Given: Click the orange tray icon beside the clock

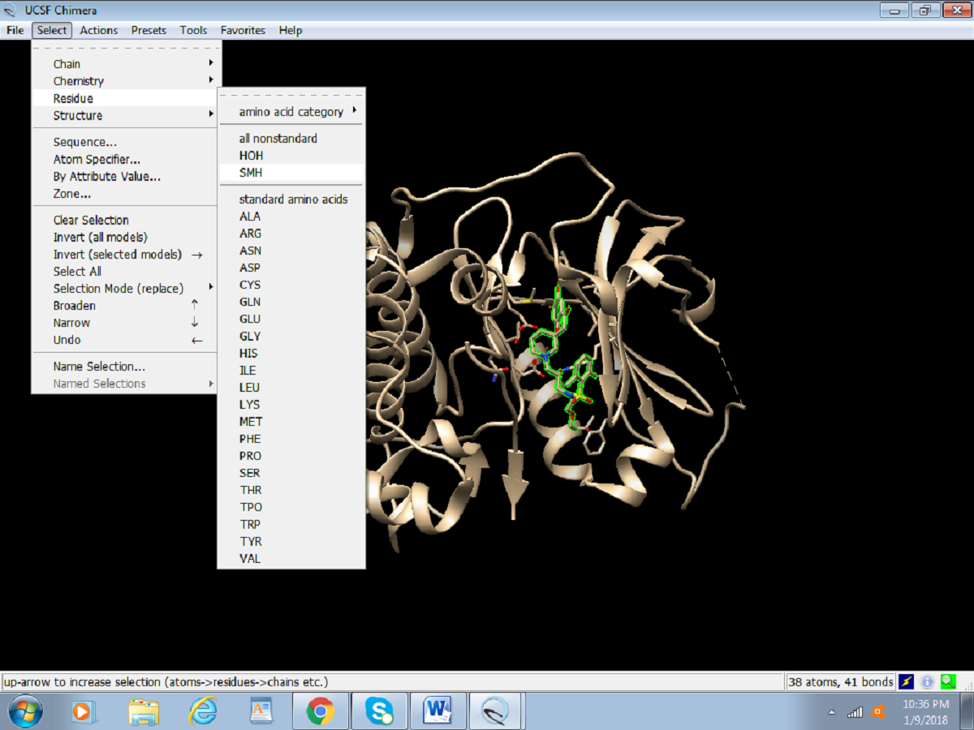Looking at the screenshot, I should 878,712.
